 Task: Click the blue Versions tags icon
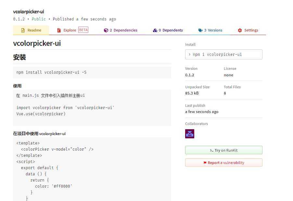tap(200, 30)
